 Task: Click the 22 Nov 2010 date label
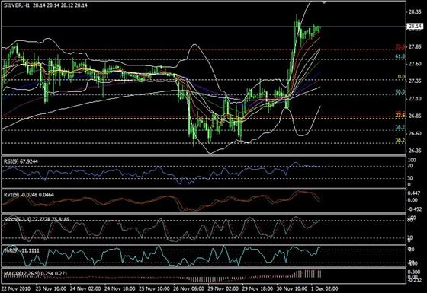point(16,288)
